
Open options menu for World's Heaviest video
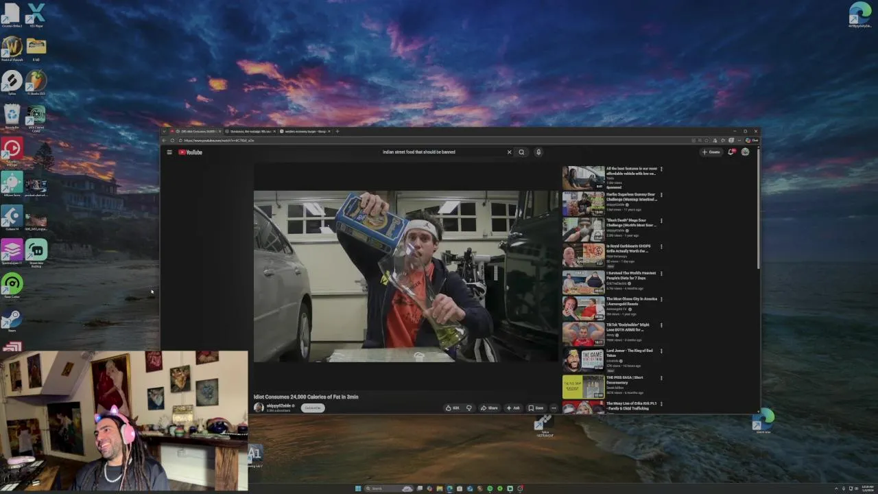(661, 273)
